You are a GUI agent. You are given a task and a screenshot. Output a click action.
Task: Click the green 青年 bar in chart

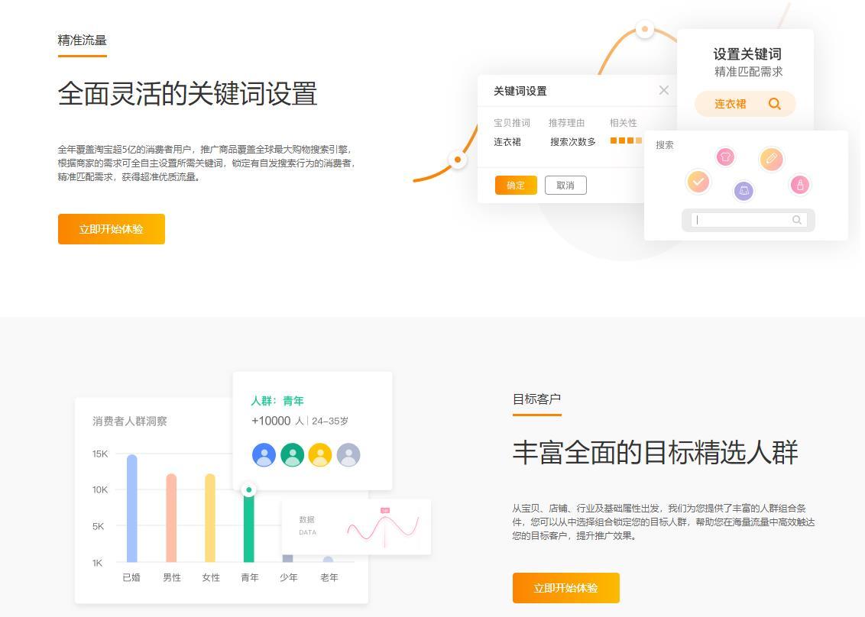[249, 527]
